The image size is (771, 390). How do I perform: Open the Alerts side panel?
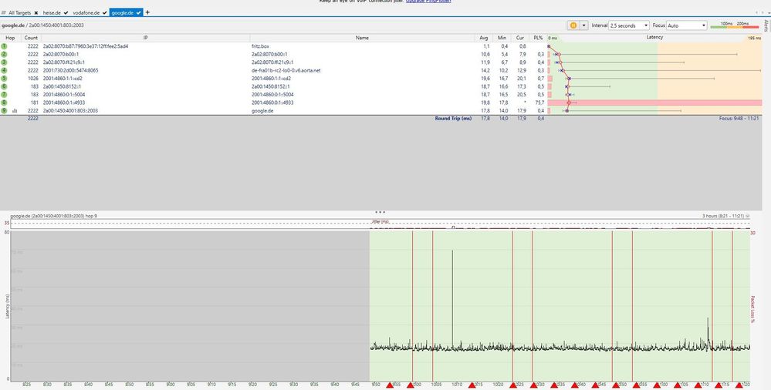(766, 25)
